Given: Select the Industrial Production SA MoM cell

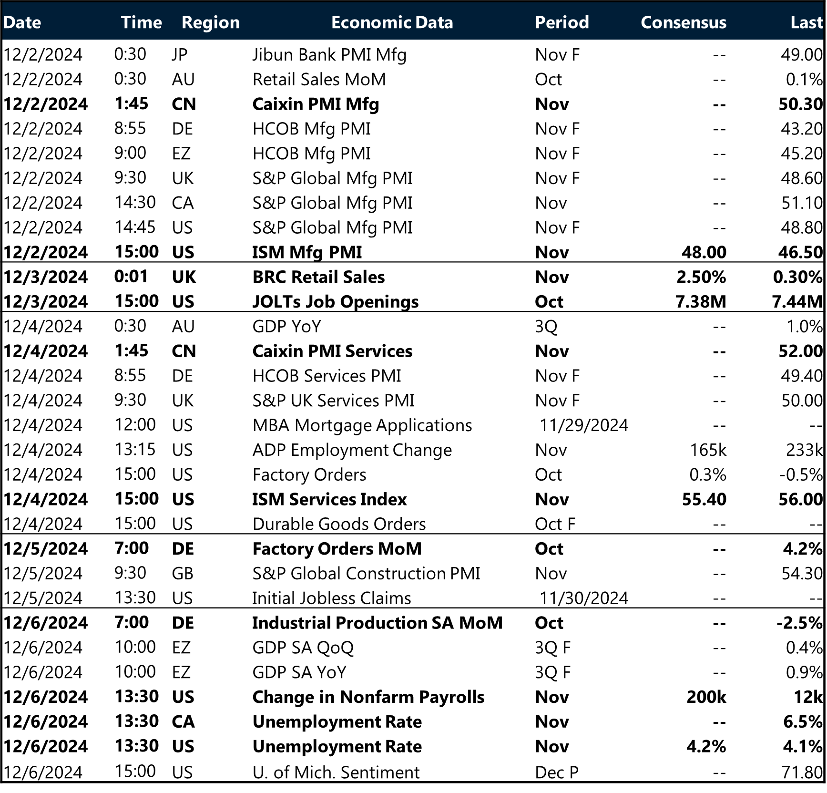Looking at the screenshot, I should [378, 623].
